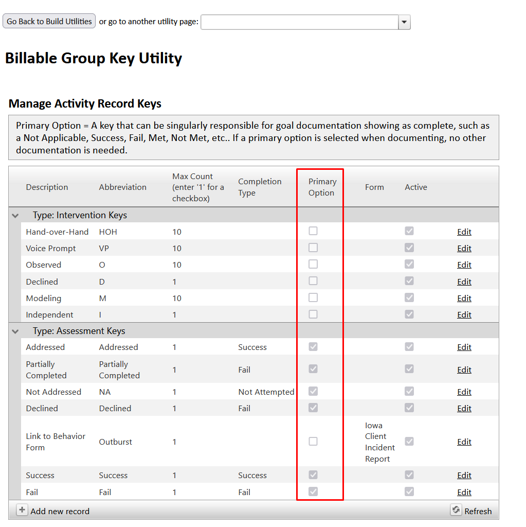Viewport: 526px width, 527px height.
Task: Click the Refresh icon in the table footer
Action: [456, 510]
